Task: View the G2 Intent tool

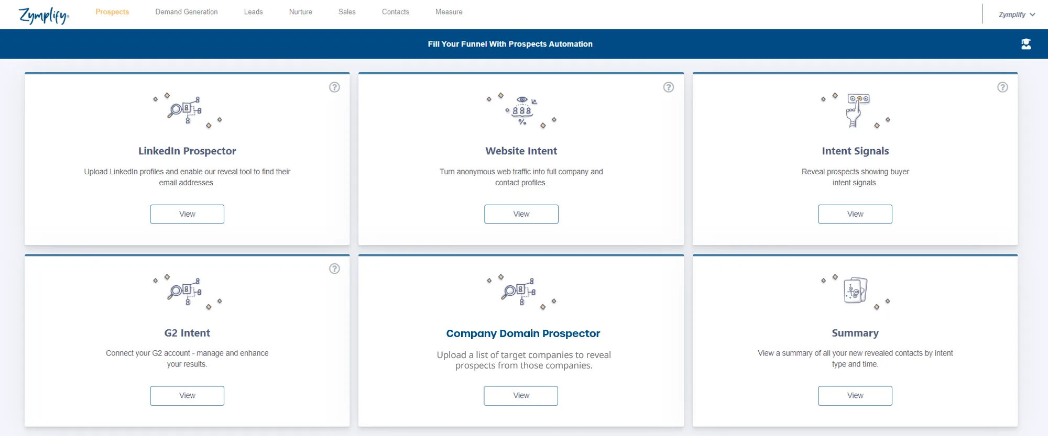Action: coord(187,396)
